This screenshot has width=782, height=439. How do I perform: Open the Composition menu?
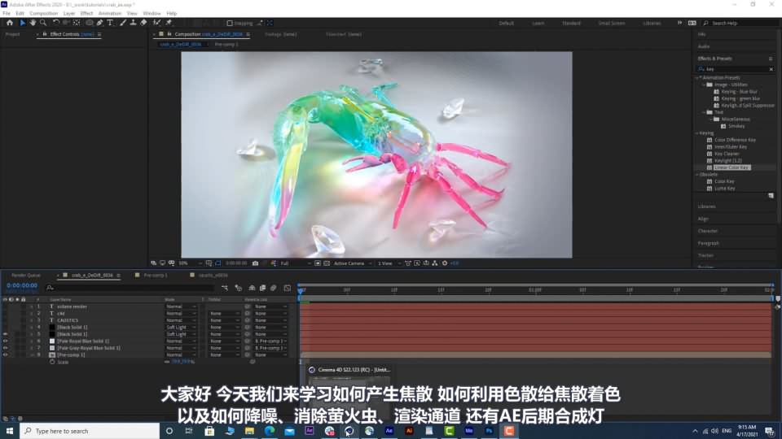(x=43, y=14)
